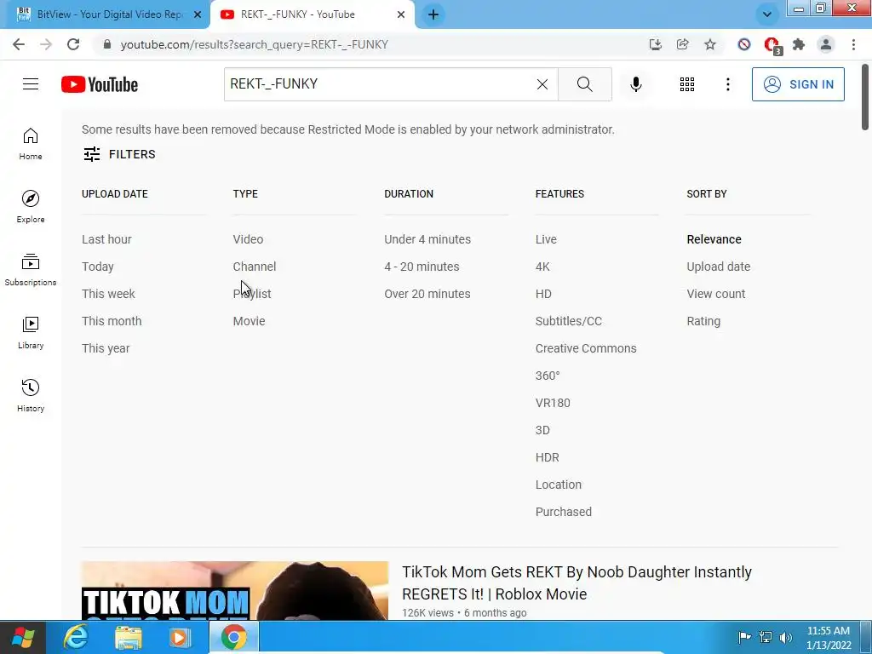This screenshot has width=872, height=654.
Task: Launch Internet Explorer from the taskbar
Action: coord(76,637)
